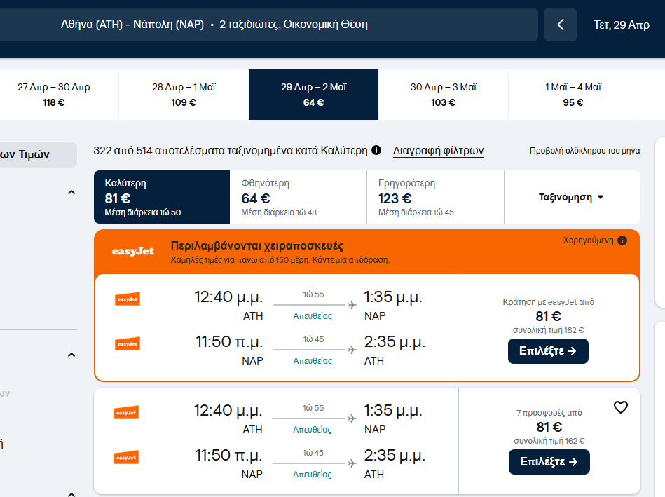Collapse the second sidebar filter section chevron
The image size is (665, 497).
[71, 355]
